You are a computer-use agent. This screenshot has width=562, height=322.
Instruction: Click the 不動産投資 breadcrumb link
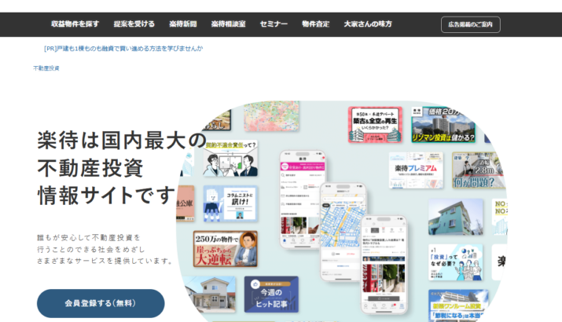click(46, 68)
